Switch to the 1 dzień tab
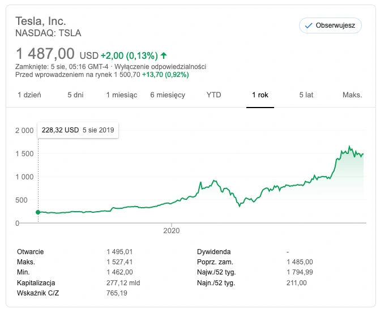The image size is (380, 313). (29, 95)
